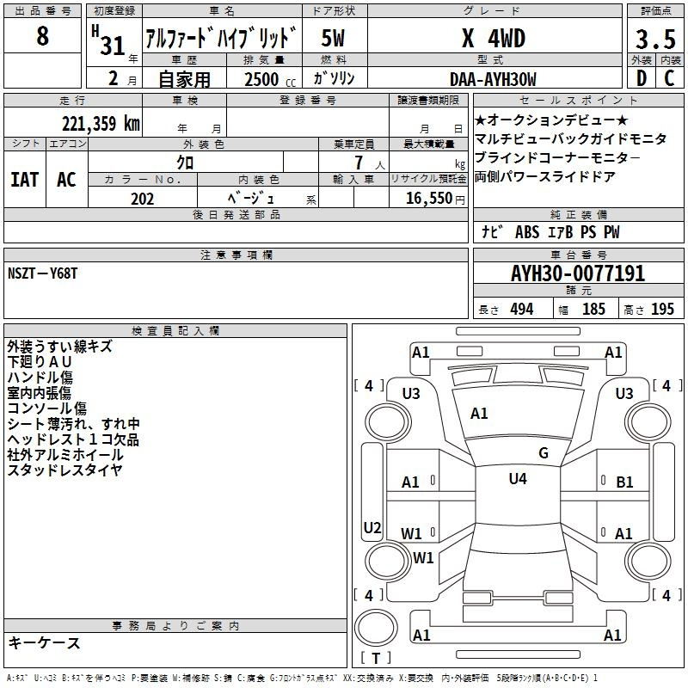Click door type 5W
Viewport: 688px width, 688px height.
[x=333, y=38]
